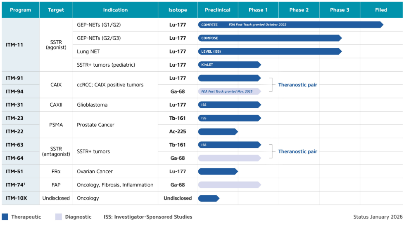Select the ITM-23 program cell
The image size is (404, 226).
[x=20, y=118]
